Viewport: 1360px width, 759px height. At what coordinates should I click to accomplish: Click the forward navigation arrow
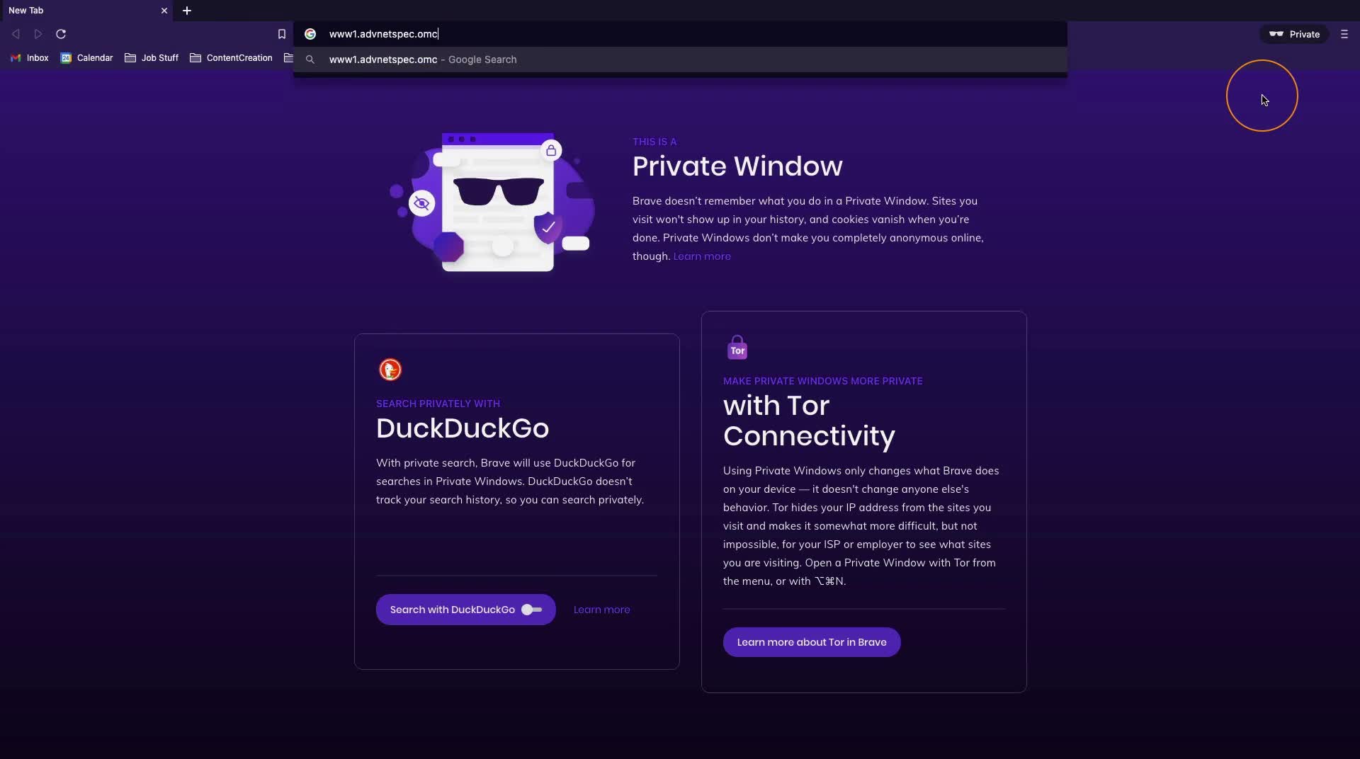point(38,34)
